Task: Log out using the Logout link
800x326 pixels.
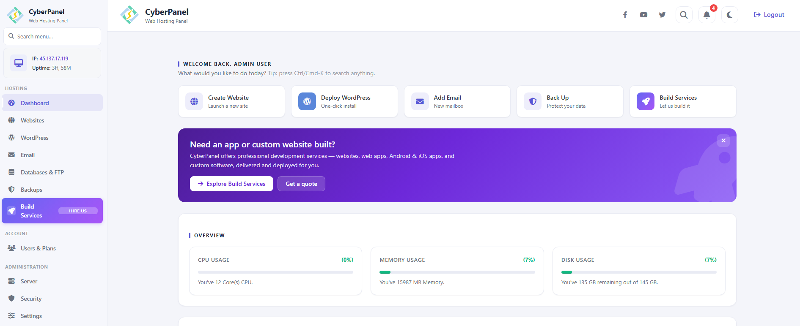Action: (769, 15)
